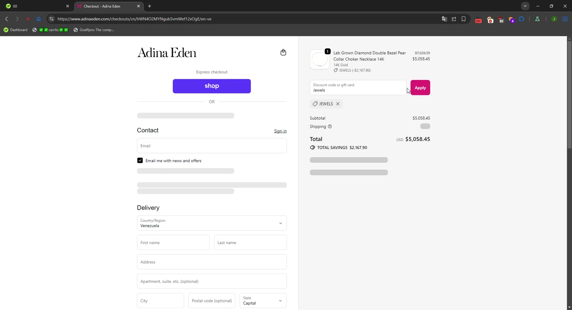This screenshot has height=310, width=572.
Task: Open the shopping bag cart icon
Action: coord(283,52)
